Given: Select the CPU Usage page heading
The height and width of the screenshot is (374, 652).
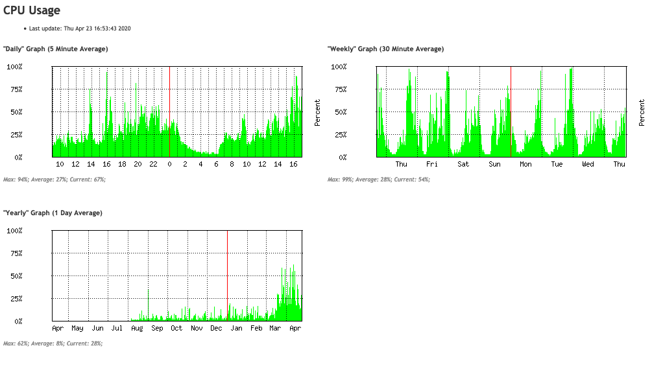Looking at the screenshot, I should pyautogui.click(x=30, y=10).
